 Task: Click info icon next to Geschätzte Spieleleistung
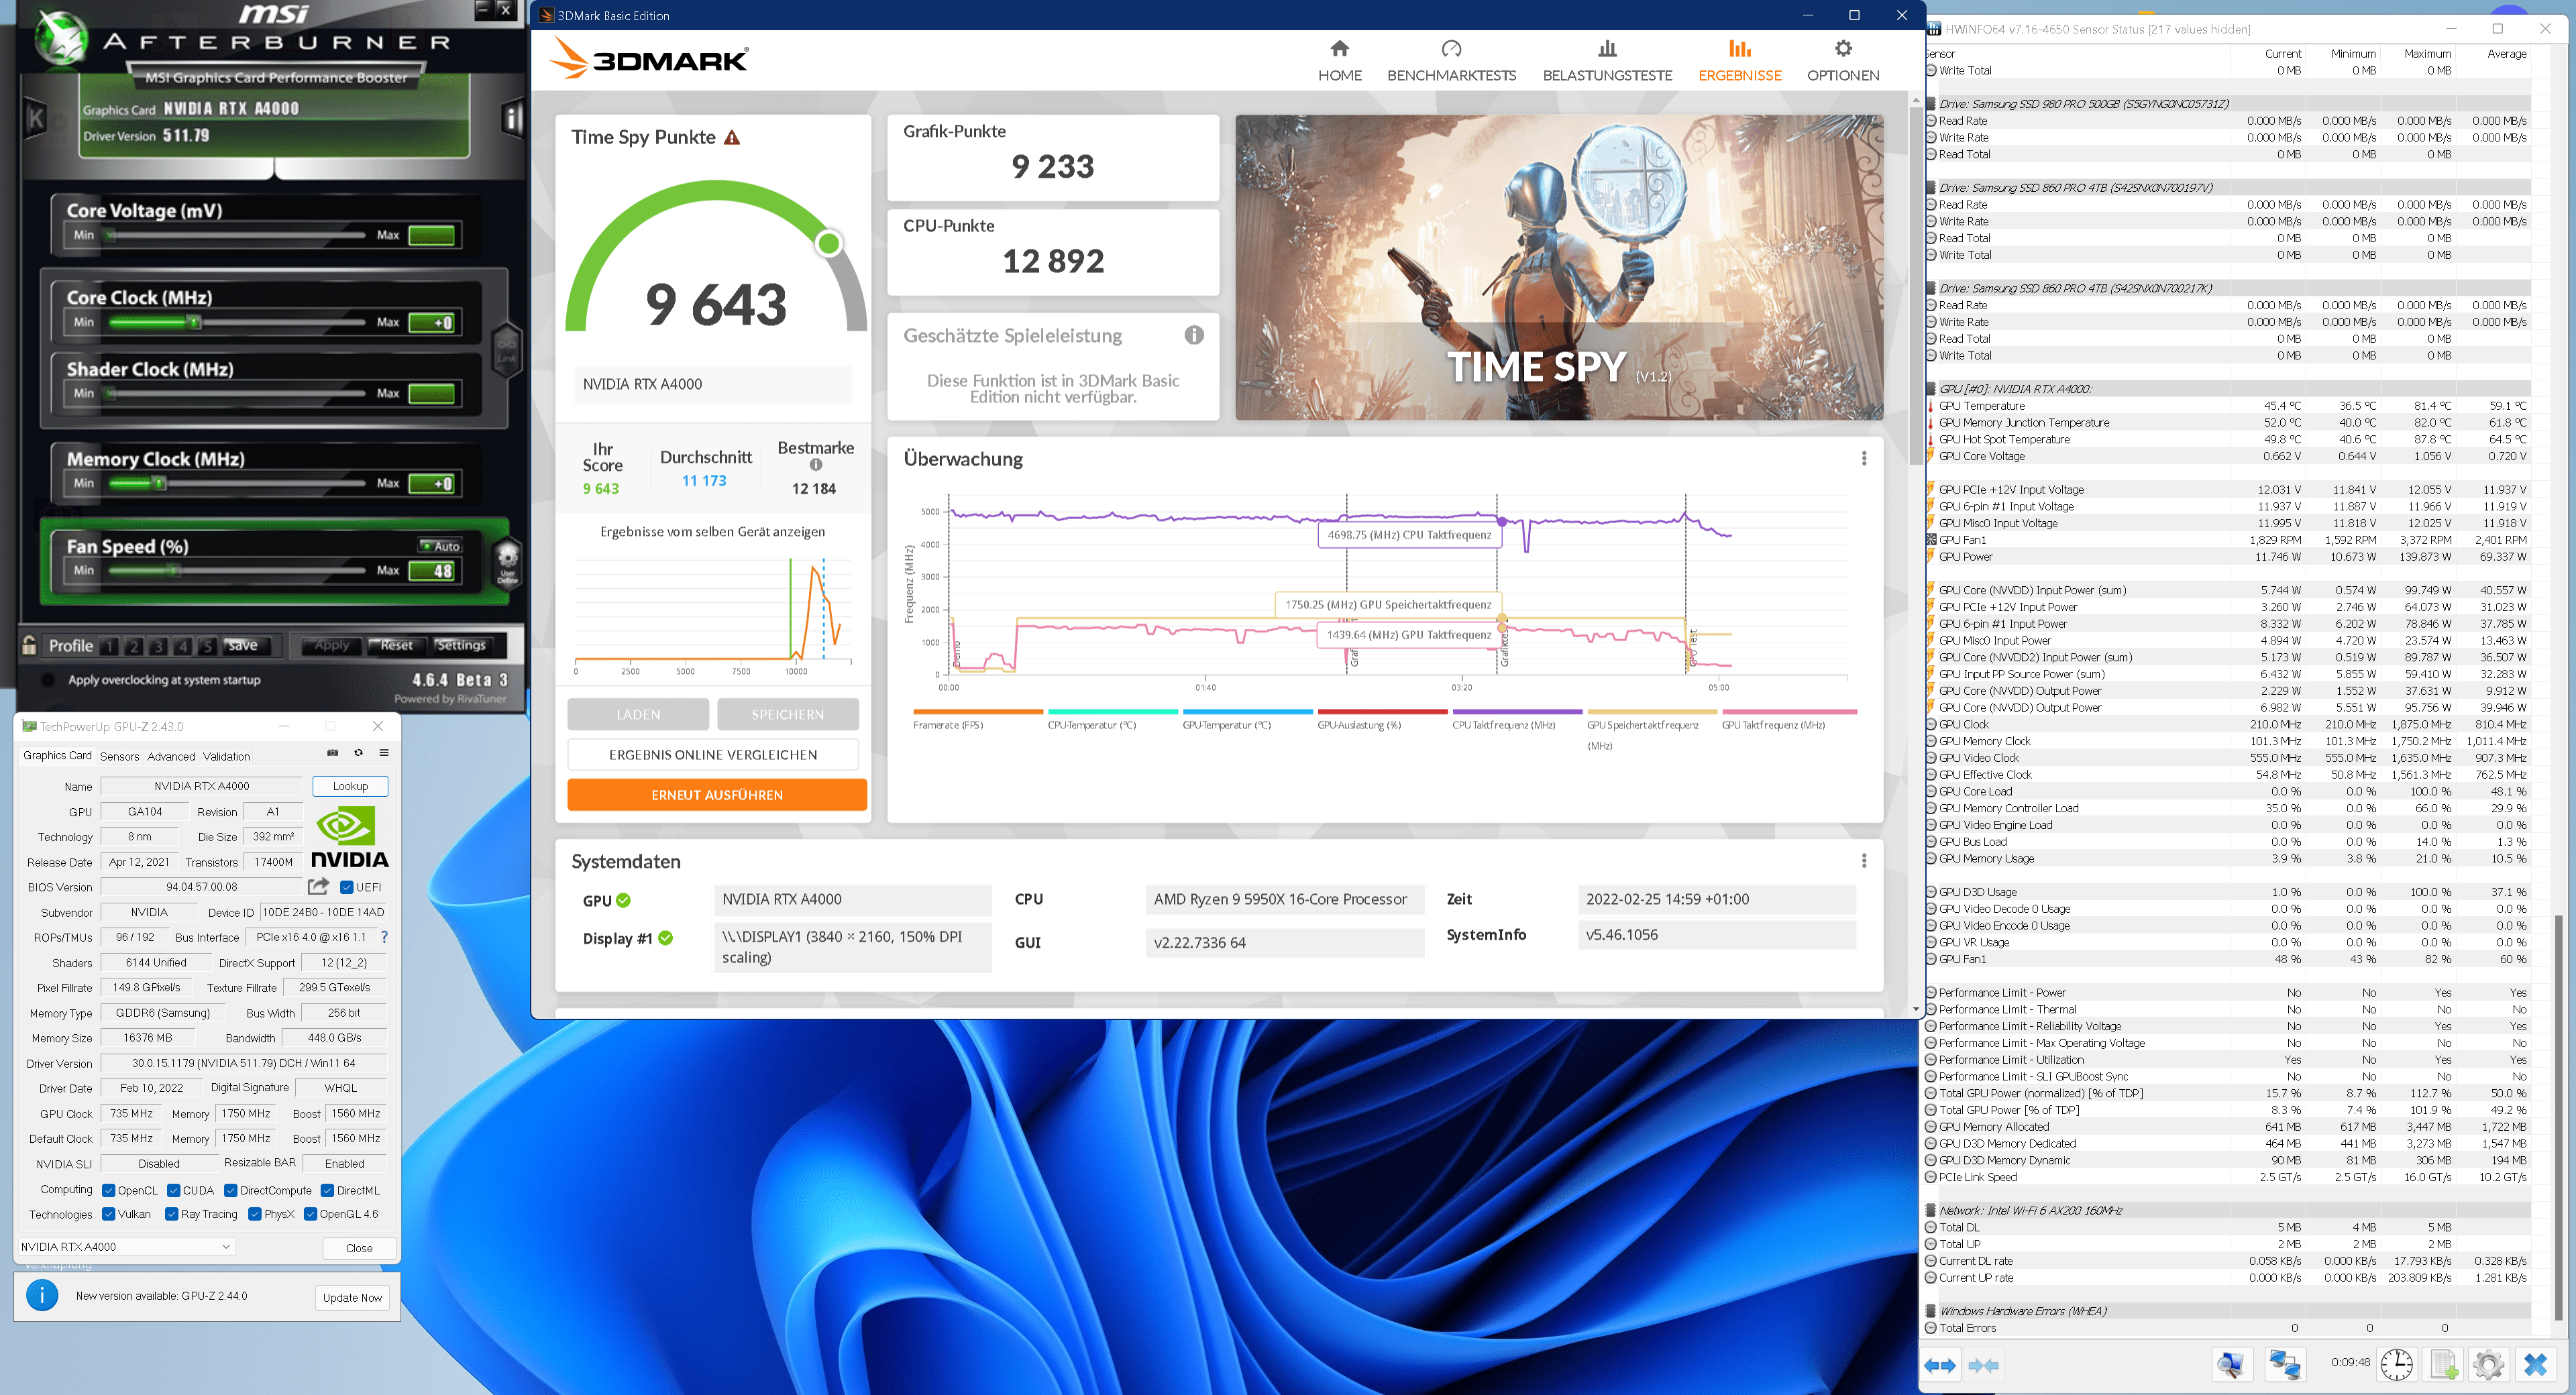[1194, 335]
